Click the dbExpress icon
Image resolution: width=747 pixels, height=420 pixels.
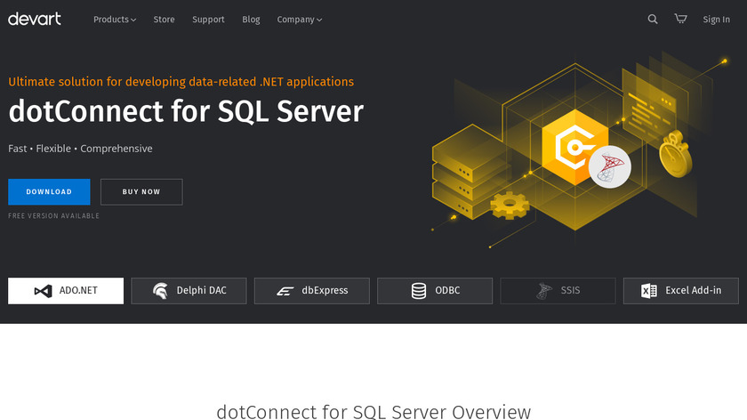[285, 291]
